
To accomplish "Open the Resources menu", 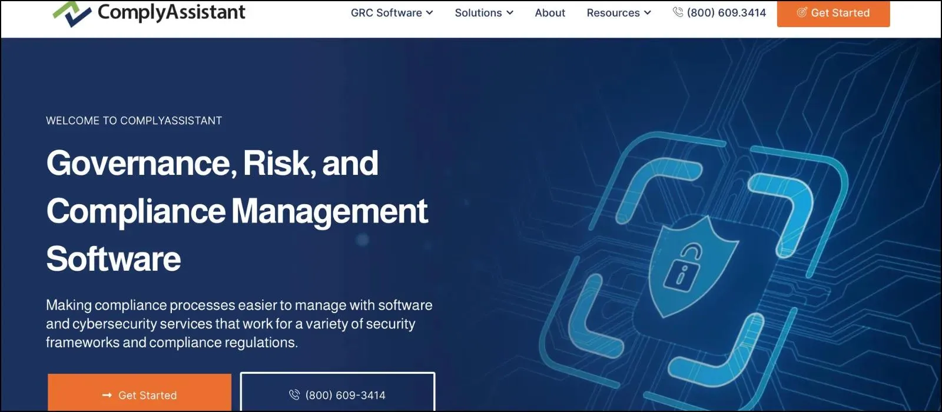I will pyautogui.click(x=619, y=13).
